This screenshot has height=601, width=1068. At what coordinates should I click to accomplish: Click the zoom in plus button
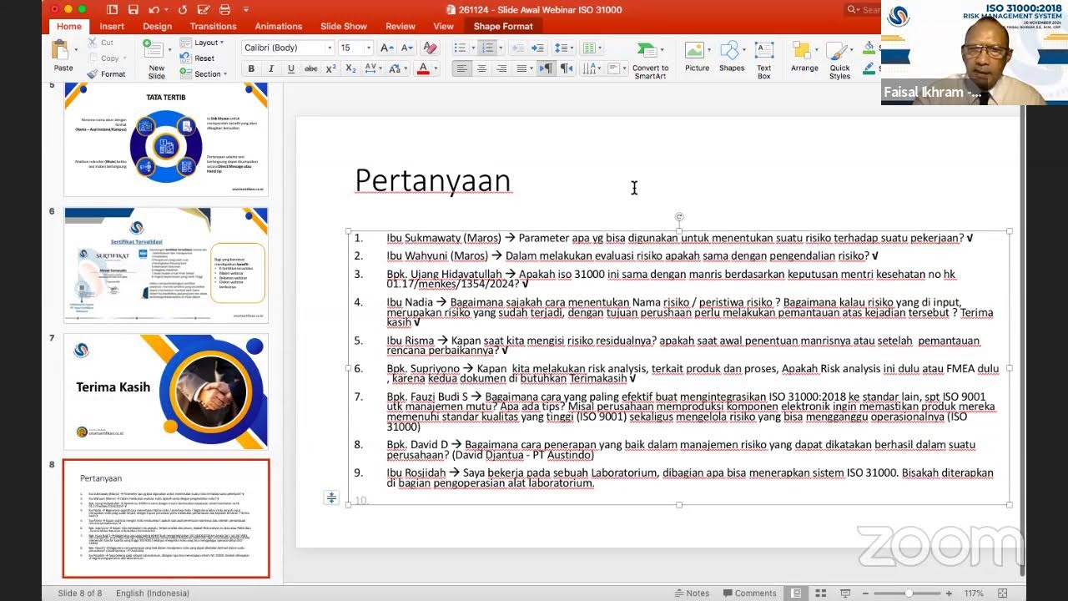click(x=949, y=593)
